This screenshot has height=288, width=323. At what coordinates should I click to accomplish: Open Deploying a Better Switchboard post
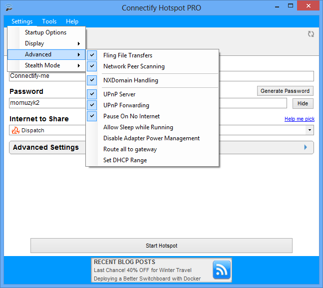coord(147,279)
